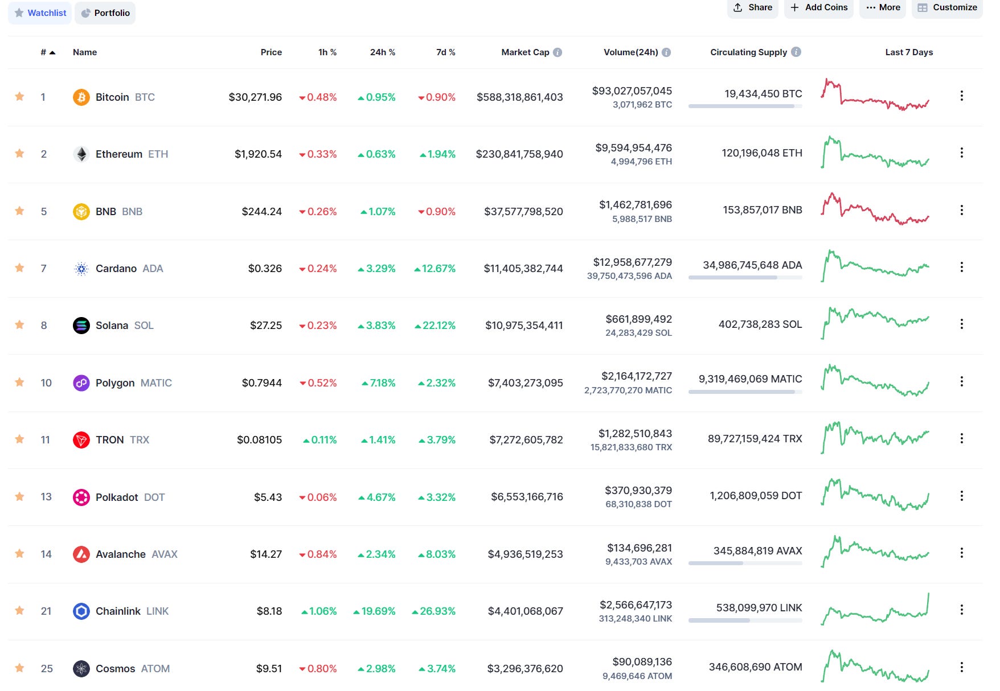Sort table by Price column header

(x=271, y=52)
